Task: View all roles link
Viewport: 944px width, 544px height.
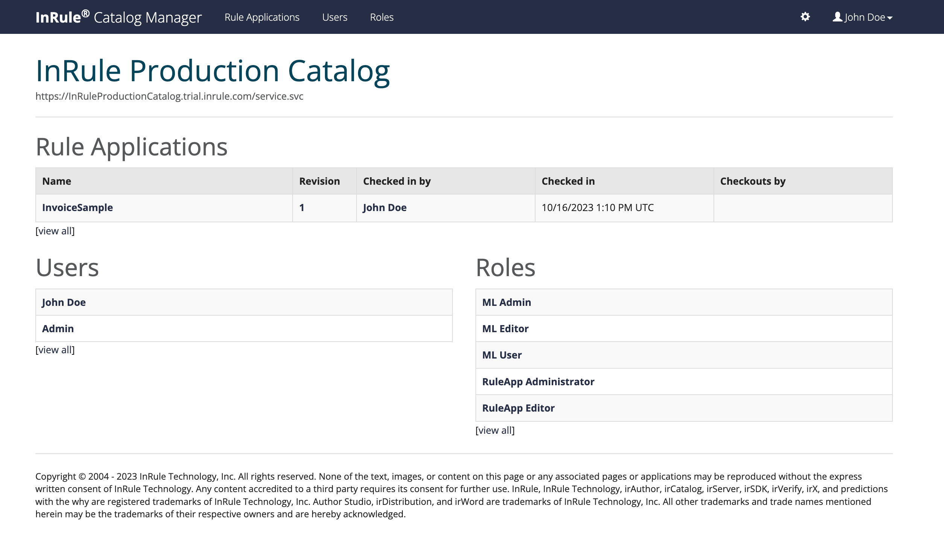Action: point(495,430)
